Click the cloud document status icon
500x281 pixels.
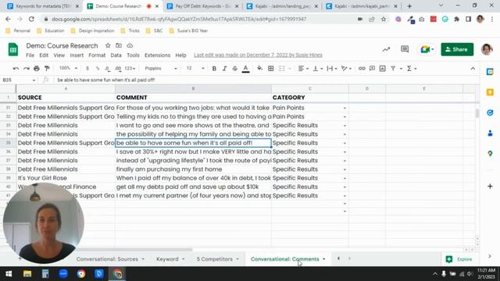point(130,45)
